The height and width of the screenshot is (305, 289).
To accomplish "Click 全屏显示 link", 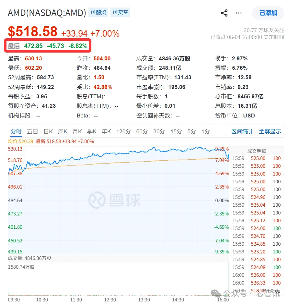I will pyautogui.click(x=270, y=131).
